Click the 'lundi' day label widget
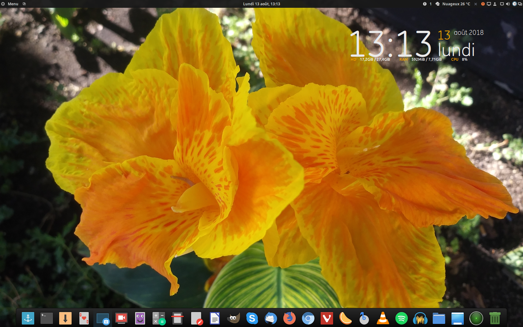 456,50
